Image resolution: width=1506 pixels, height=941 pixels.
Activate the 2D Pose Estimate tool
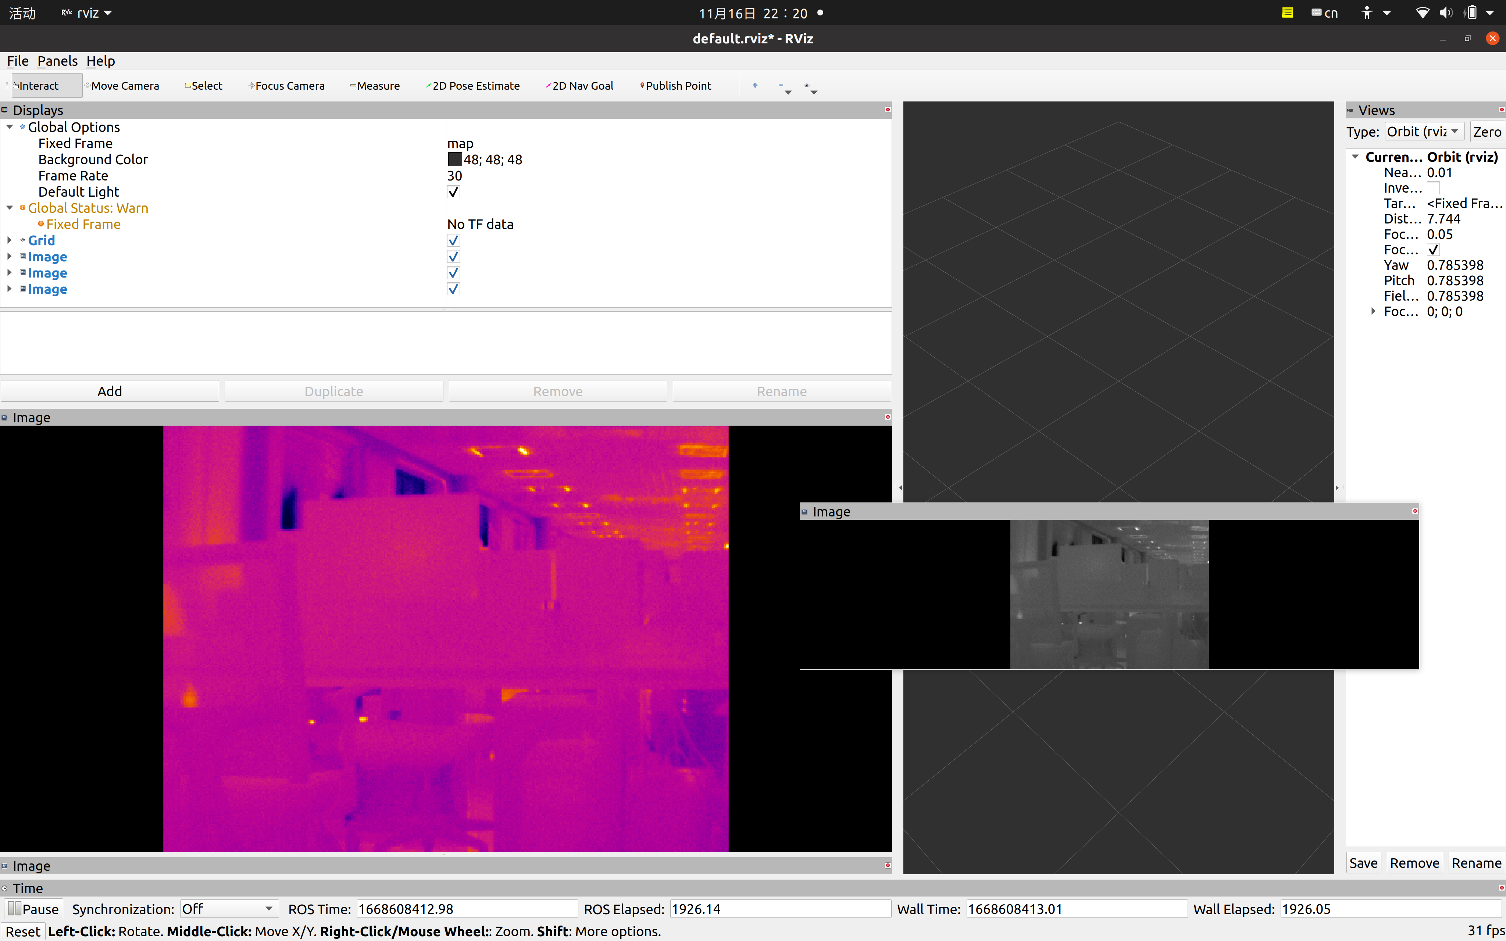click(473, 86)
